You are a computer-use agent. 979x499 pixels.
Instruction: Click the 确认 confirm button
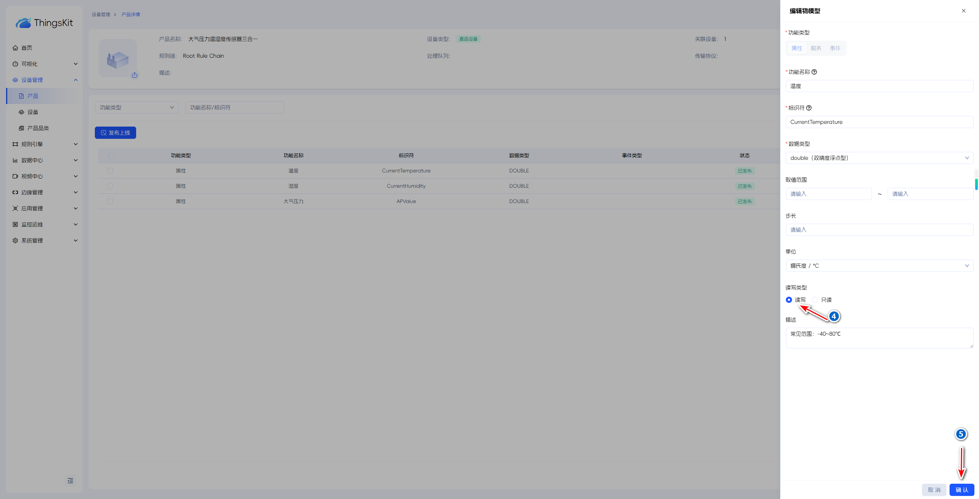961,490
